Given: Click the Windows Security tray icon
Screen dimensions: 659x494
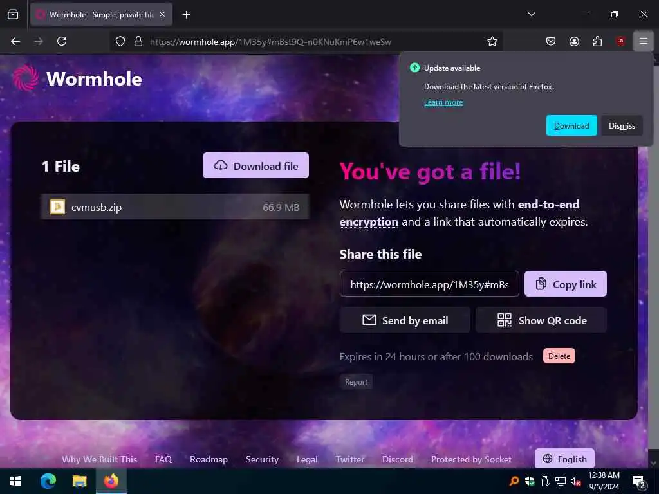Looking at the screenshot, I should point(530,481).
